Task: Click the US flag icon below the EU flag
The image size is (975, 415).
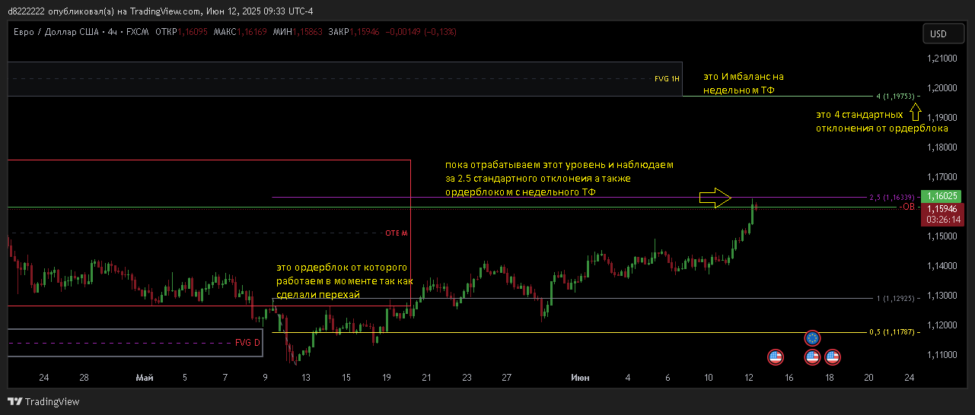Action: coord(812,356)
